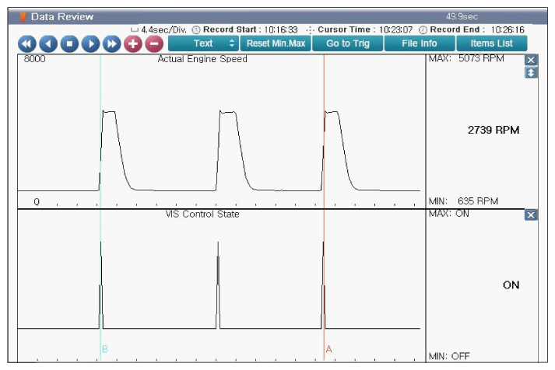Click the fast rewind playback button
Image resolution: width=555 pixels, height=370 pixels.
pyautogui.click(x=27, y=44)
